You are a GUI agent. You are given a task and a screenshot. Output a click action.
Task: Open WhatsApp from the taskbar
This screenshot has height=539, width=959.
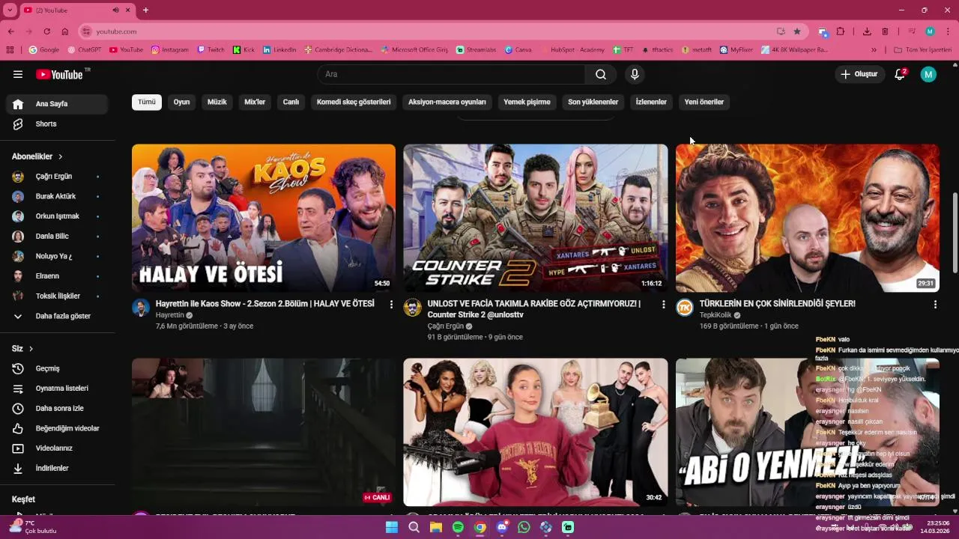click(x=524, y=527)
